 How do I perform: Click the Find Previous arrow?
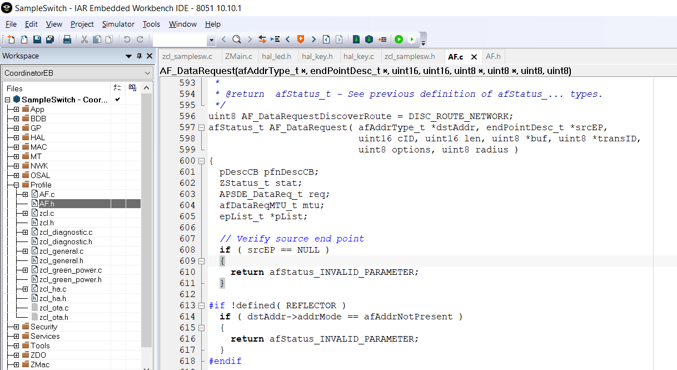(223, 40)
